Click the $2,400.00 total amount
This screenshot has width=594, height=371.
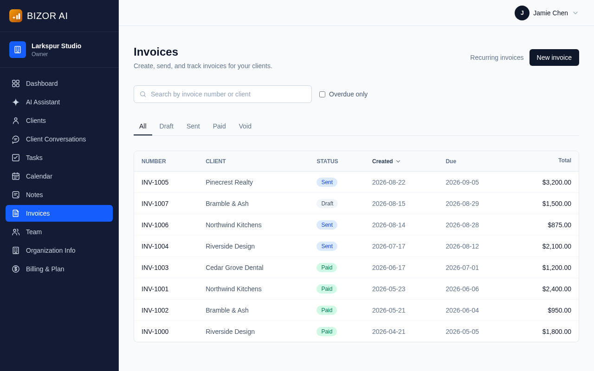pos(557,289)
